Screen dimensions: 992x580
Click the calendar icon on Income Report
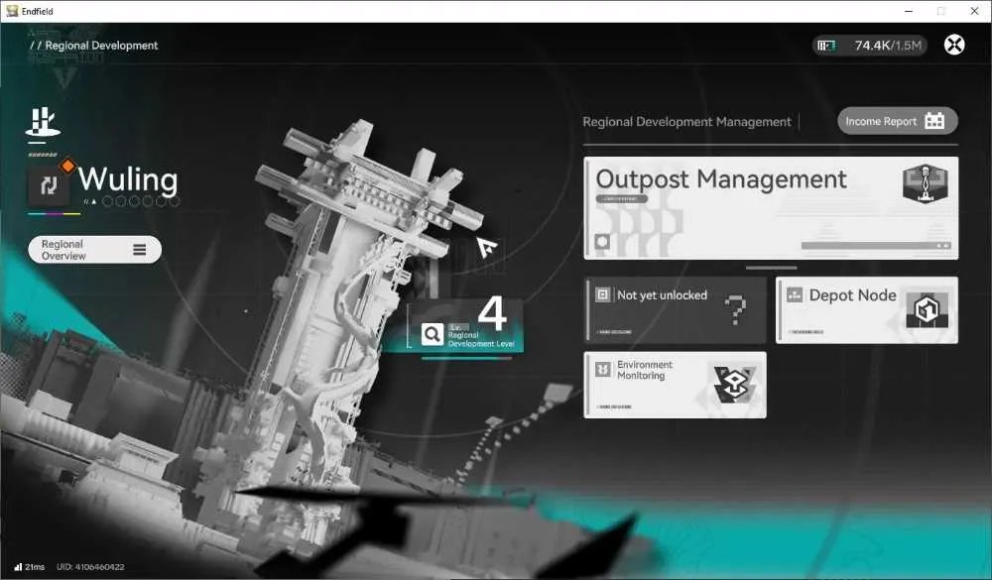coord(934,121)
